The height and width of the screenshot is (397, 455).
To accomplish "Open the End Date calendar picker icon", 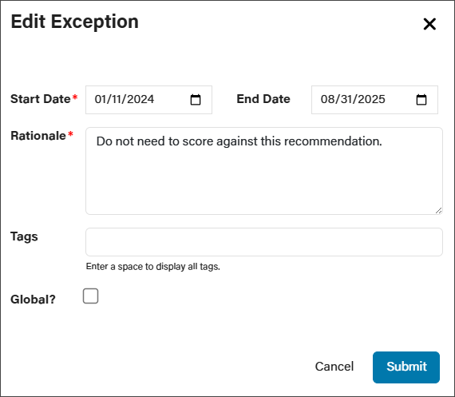I will click(421, 100).
